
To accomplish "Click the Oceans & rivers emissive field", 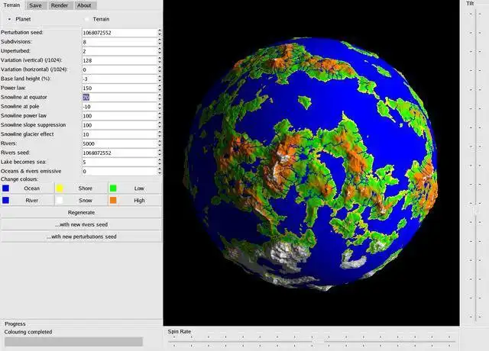I will [x=120, y=171].
